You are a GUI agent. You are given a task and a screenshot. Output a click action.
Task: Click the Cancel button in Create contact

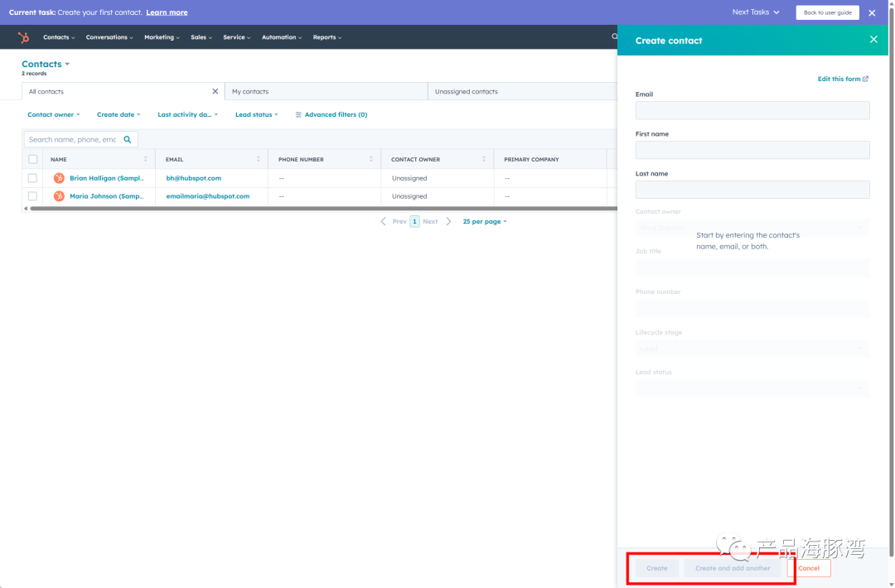[808, 568]
